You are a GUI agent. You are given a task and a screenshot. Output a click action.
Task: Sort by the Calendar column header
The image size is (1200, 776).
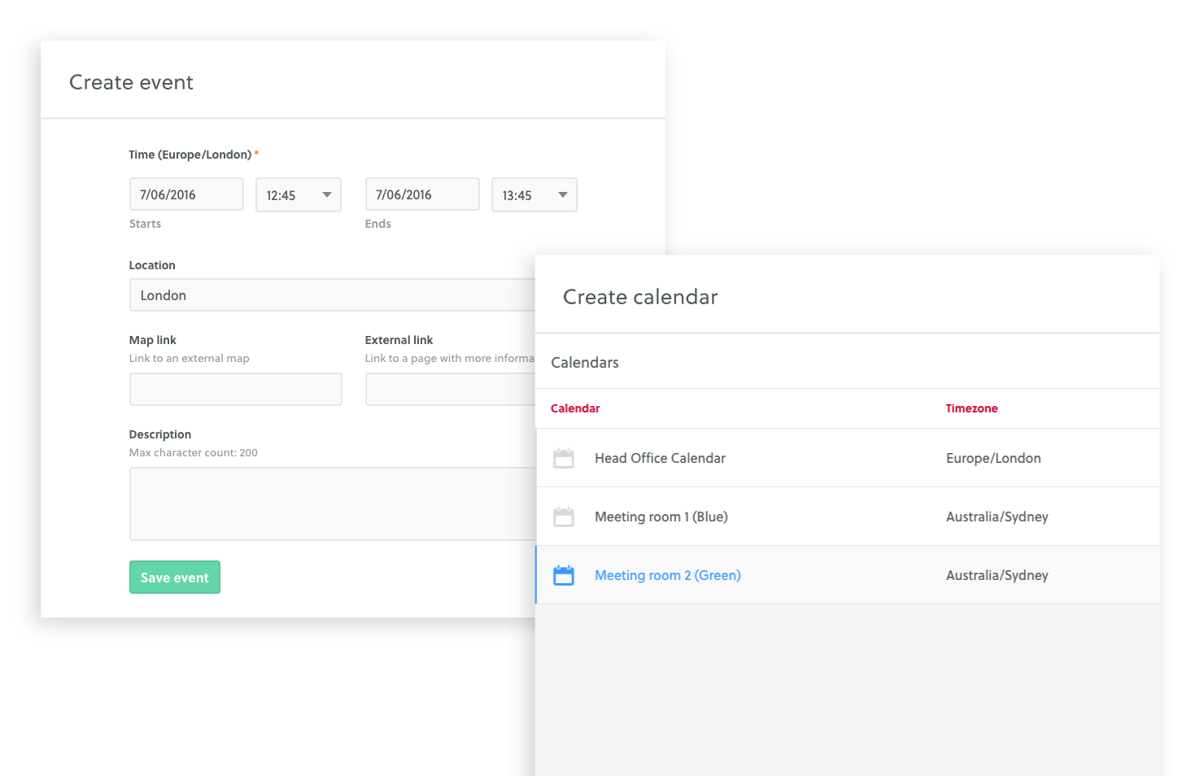coord(575,408)
